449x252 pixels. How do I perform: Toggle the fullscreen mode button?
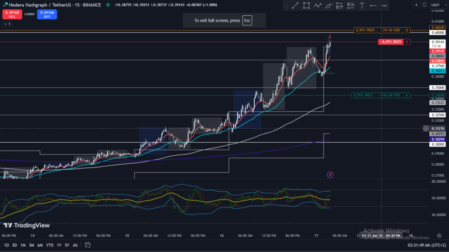[424, 5]
